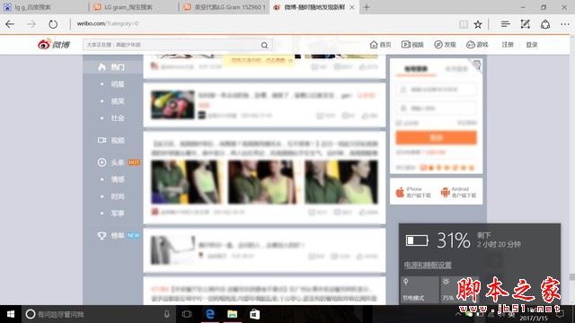Switch to the '美亚代购LG Gram 15Z960' tab
Screen dimensions: 575x323
pyautogui.click(x=224, y=7)
